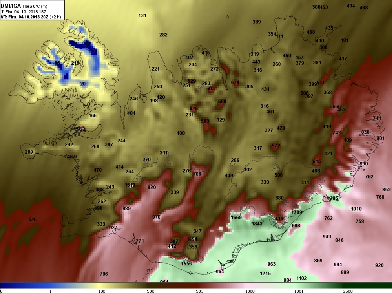The height and width of the screenshot is (294, 392).
Task: Click the 209 value on the peninsula
Action: tap(29, 152)
